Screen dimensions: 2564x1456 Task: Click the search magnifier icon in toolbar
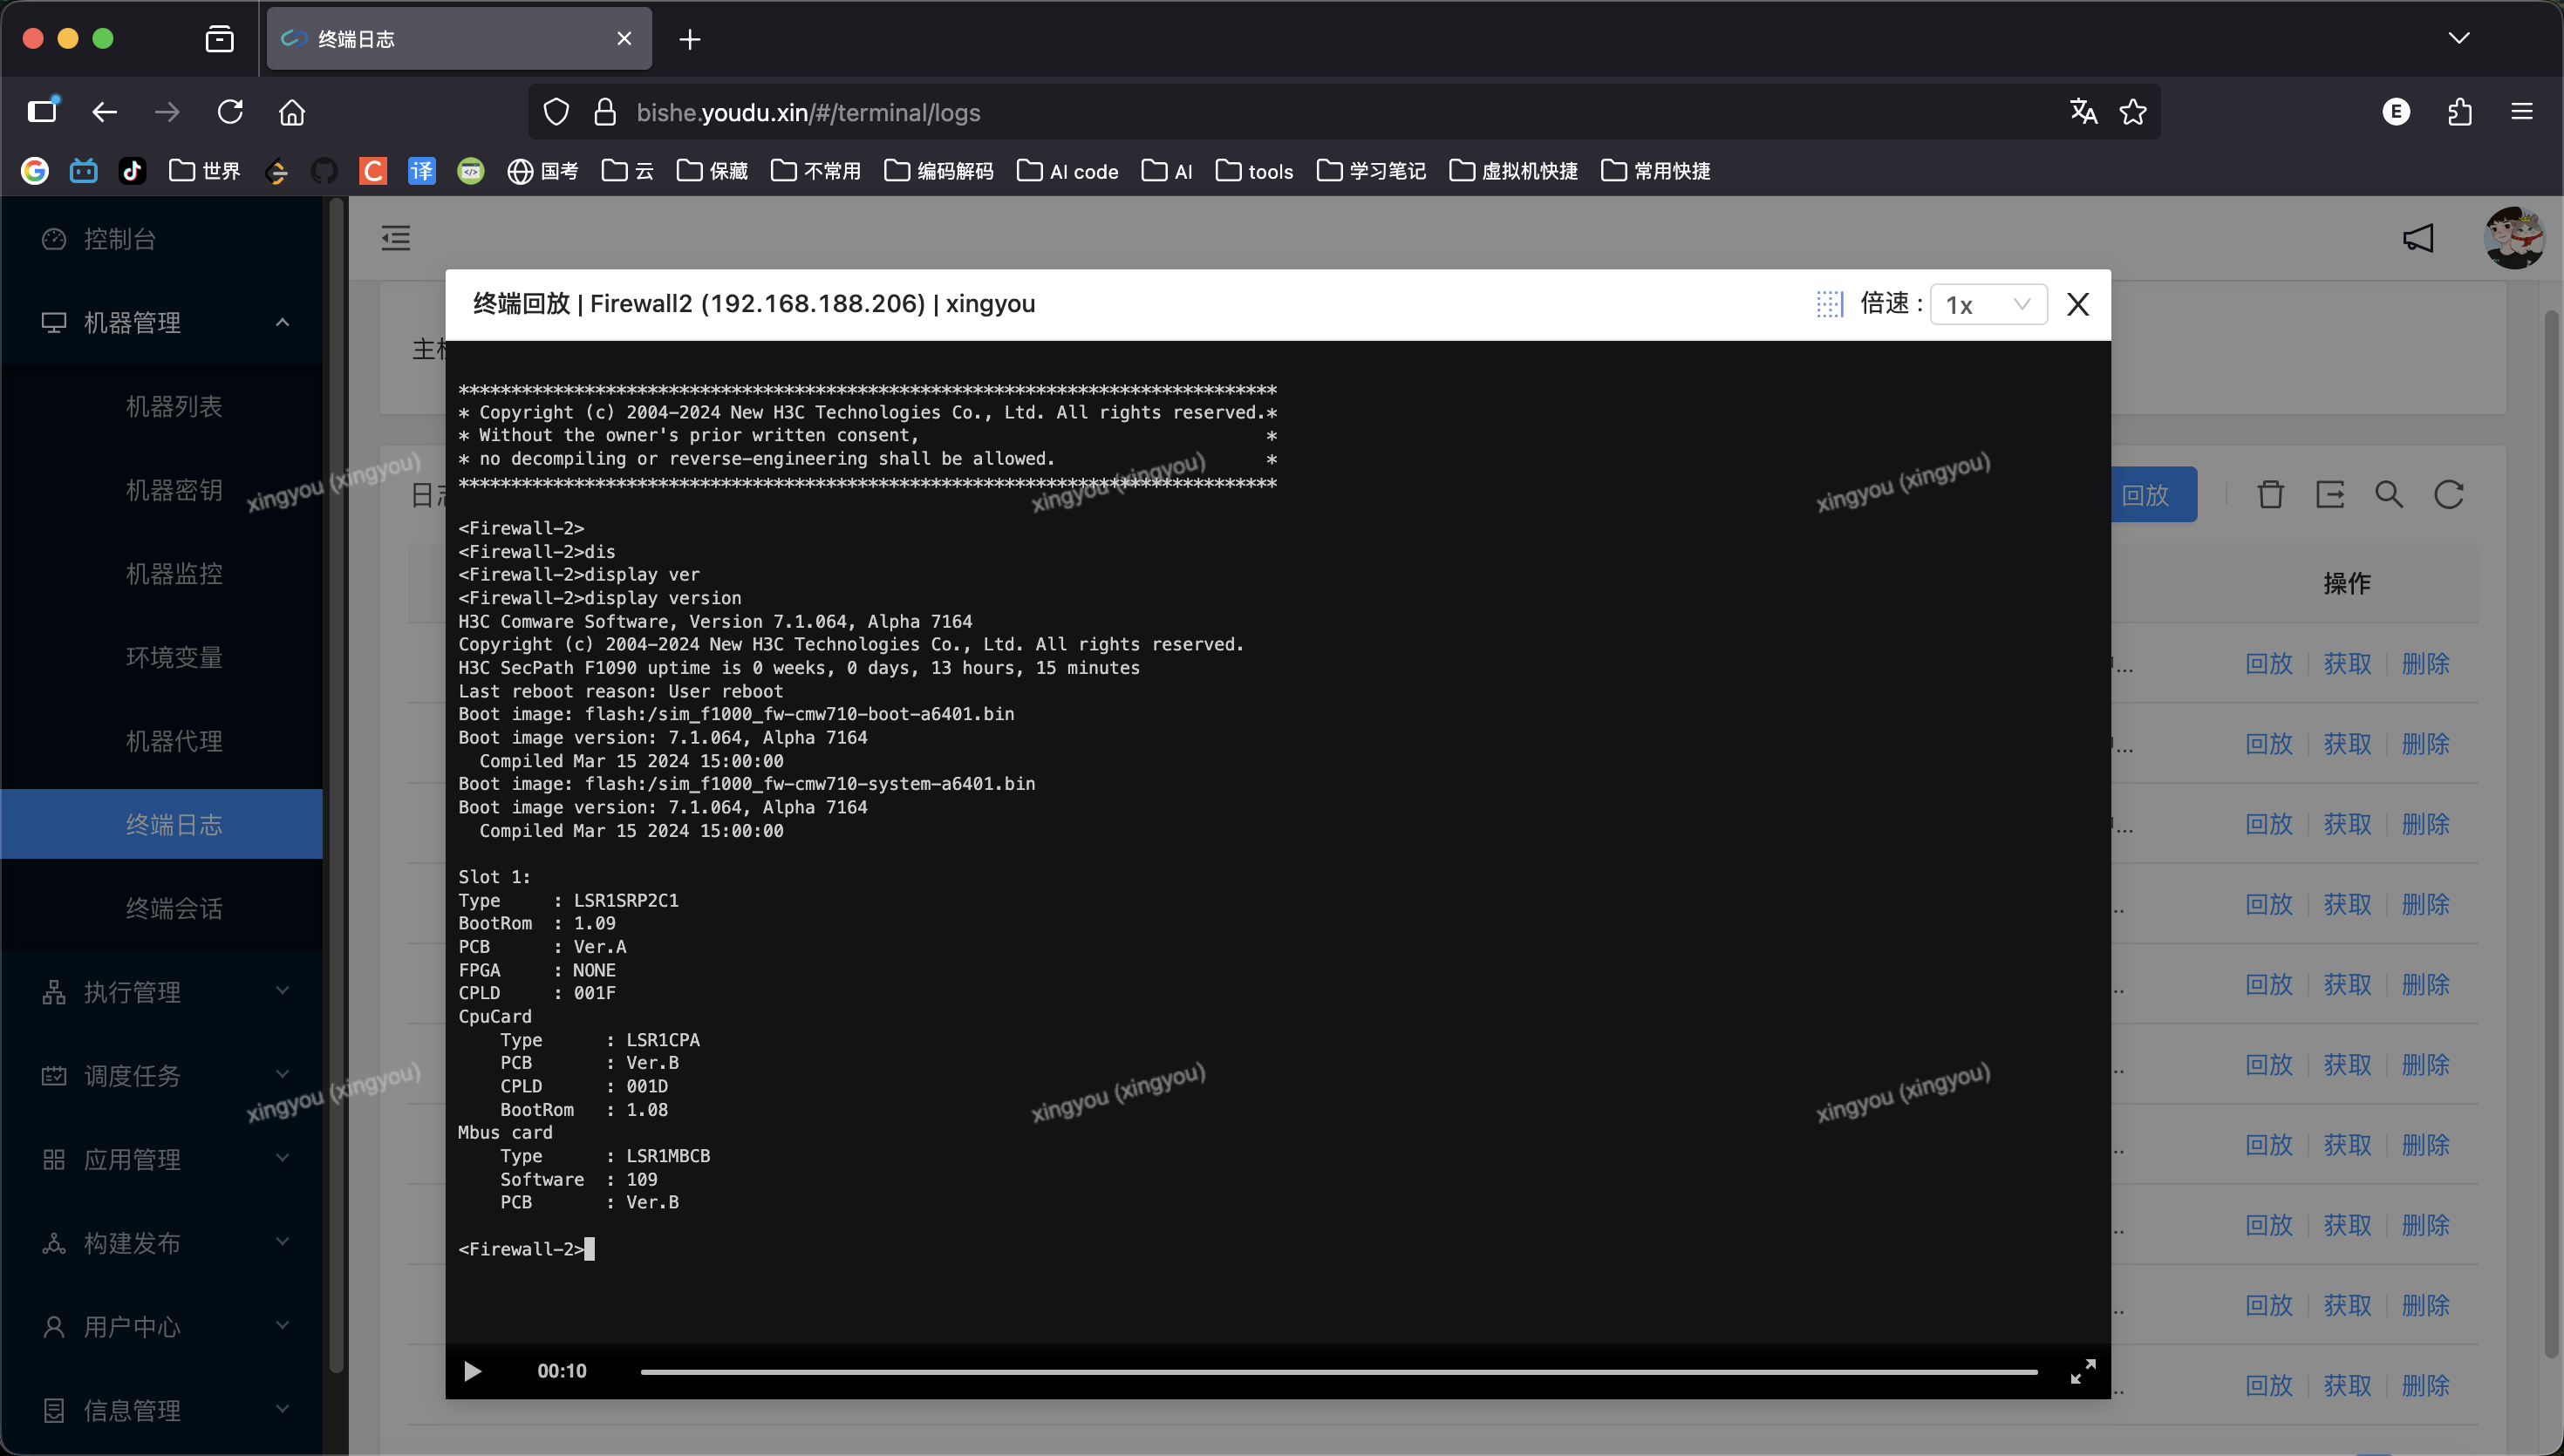click(x=2389, y=494)
